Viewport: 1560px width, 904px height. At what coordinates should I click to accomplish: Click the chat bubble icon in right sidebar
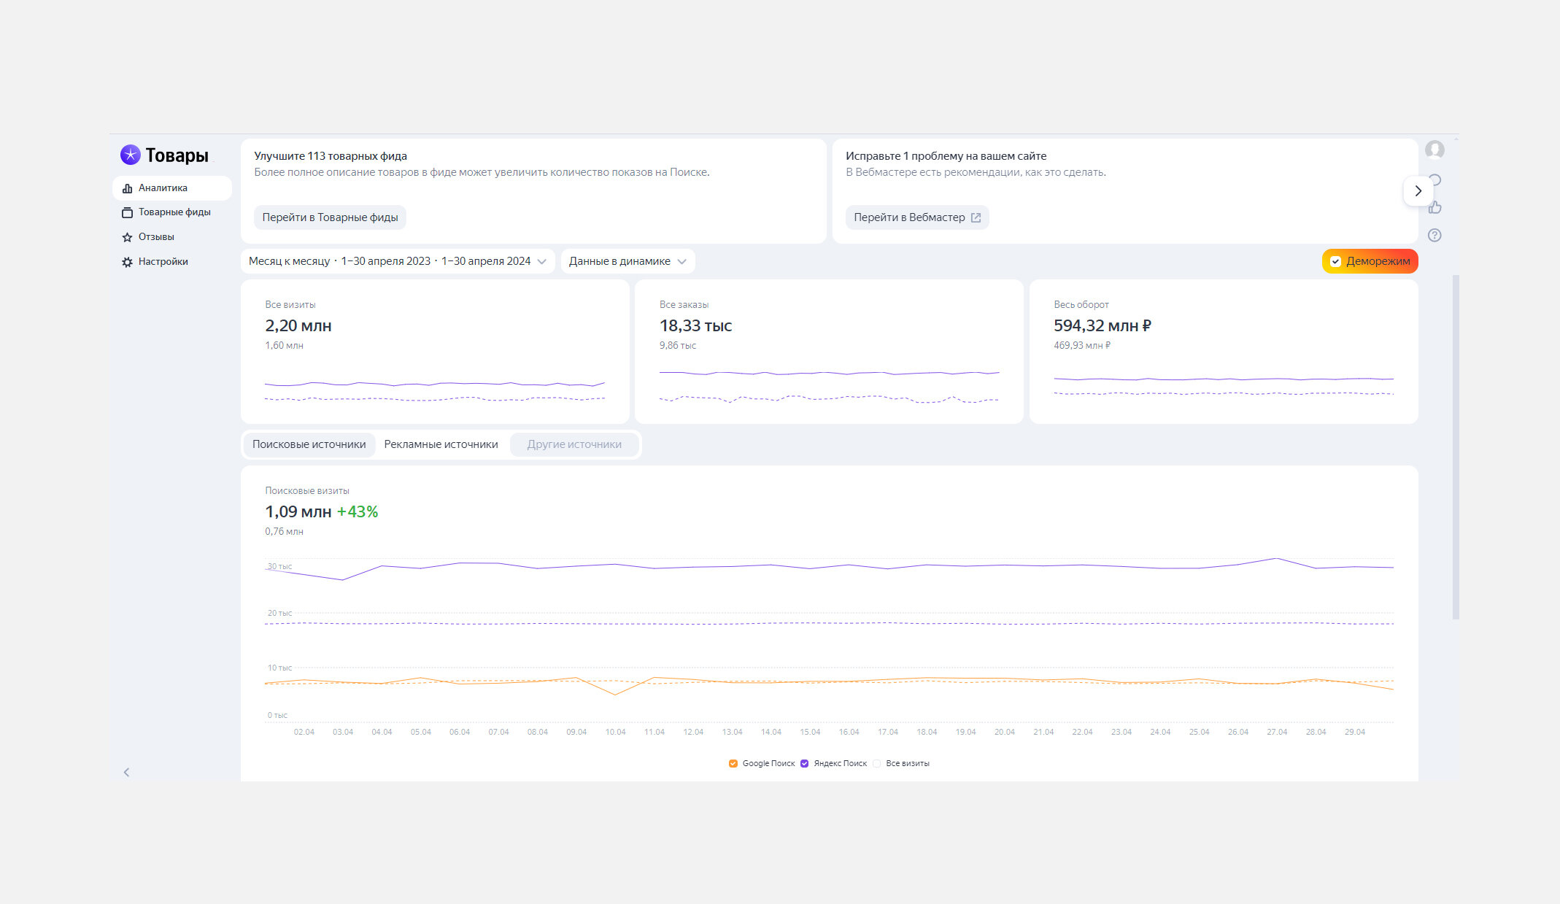tap(1435, 180)
